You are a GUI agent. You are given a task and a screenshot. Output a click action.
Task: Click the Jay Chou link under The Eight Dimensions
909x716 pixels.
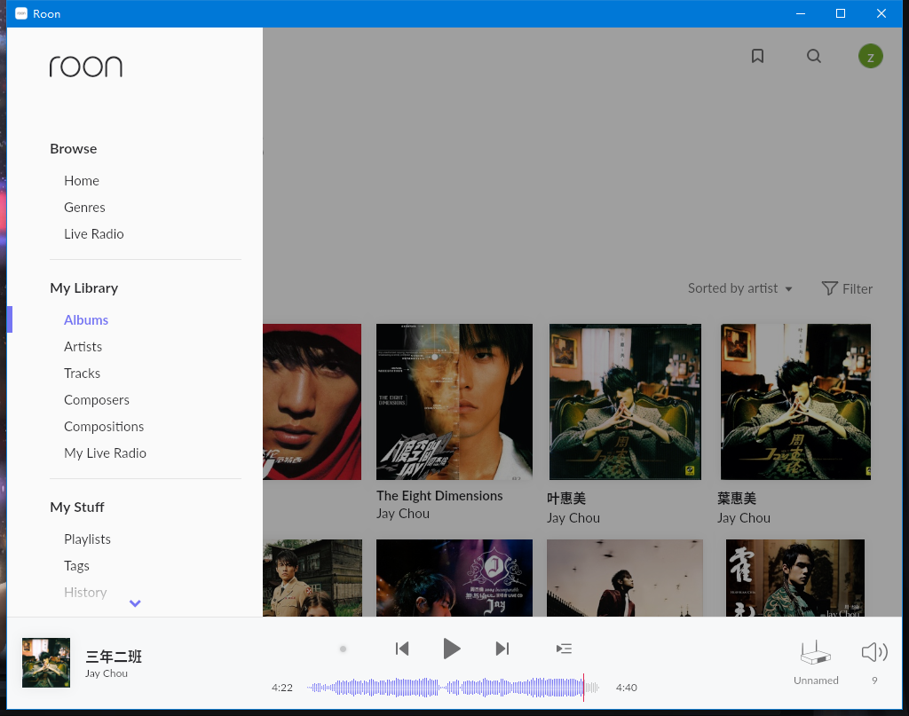pyautogui.click(x=403, y=514)
